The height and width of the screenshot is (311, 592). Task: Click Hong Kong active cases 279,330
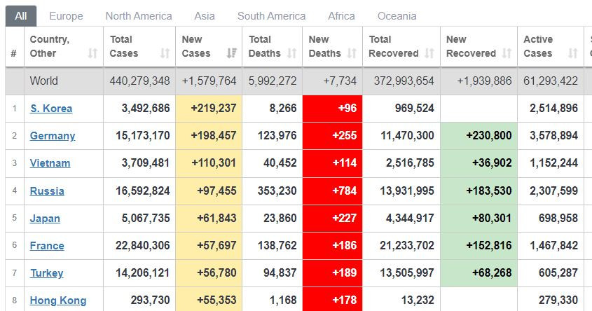[558, 300]
